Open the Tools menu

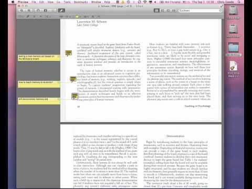point(67,2)
